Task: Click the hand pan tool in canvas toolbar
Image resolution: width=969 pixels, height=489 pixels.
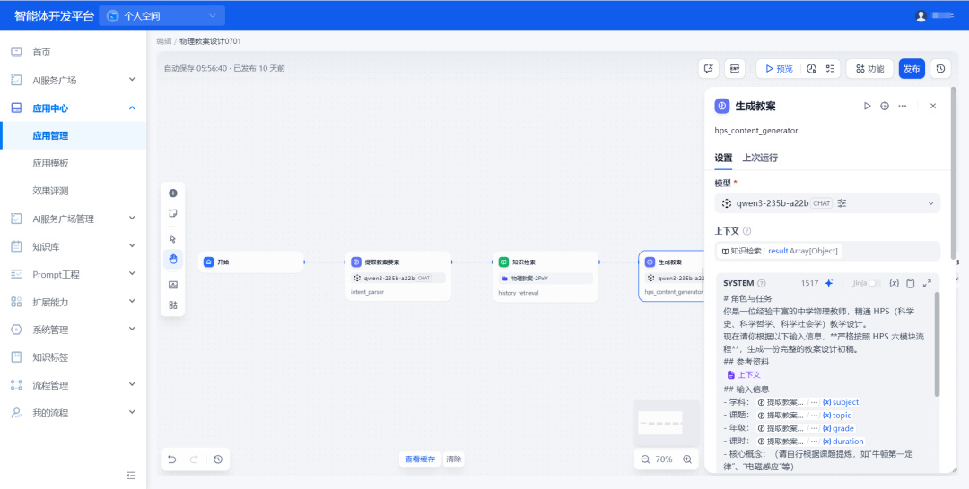Action: 173,259
